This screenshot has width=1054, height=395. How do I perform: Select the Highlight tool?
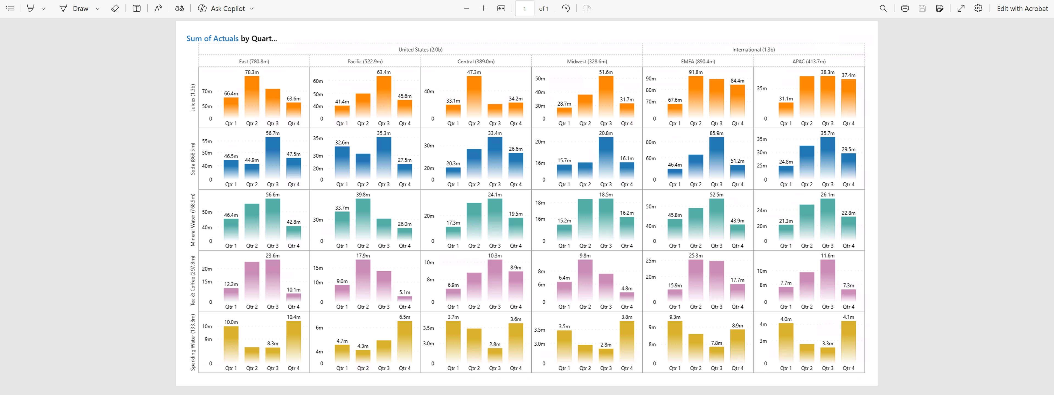click(x=30, y=8)
